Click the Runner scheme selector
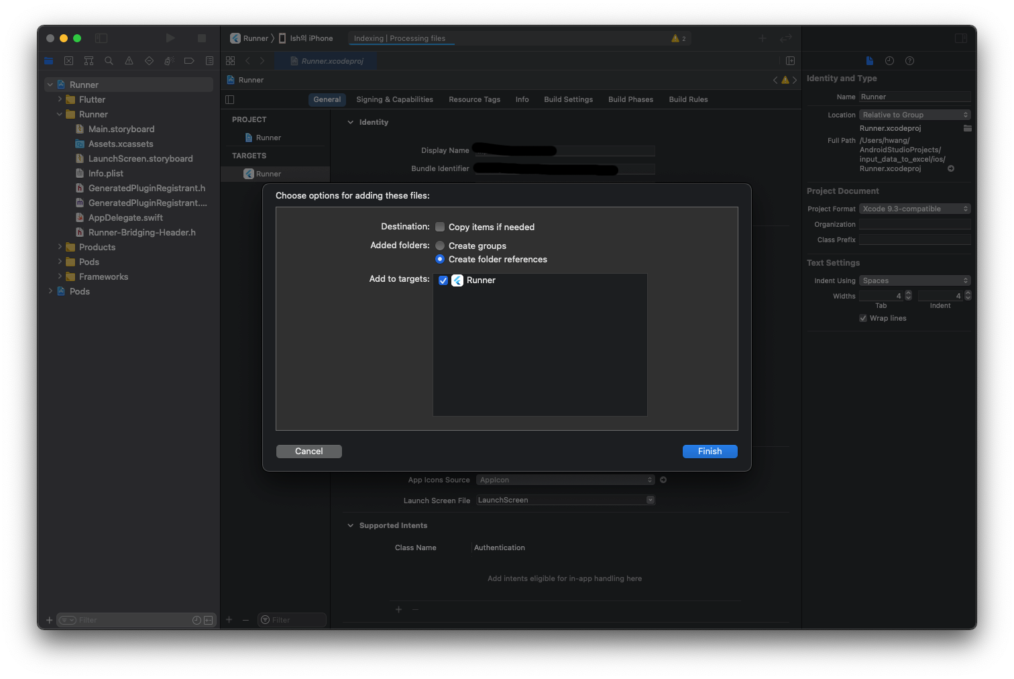 [x=249, y=38]
